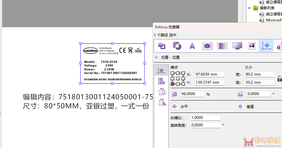Screen dimensions: 282x148
Task: Click 'FOR COMMERCIAL USE ONLY' footer text
Action: (113, 79)
